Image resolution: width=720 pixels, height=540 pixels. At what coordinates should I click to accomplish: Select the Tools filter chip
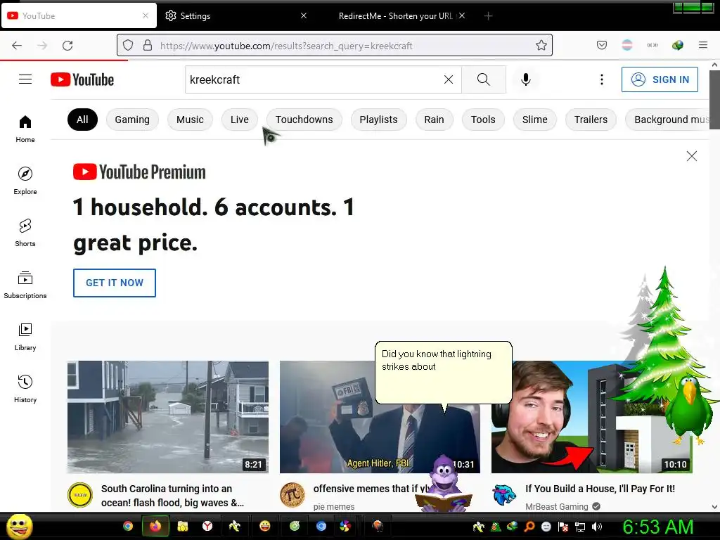click(483, 120)
